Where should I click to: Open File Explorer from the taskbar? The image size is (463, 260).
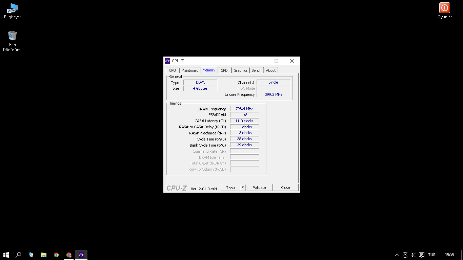[44, 255]
